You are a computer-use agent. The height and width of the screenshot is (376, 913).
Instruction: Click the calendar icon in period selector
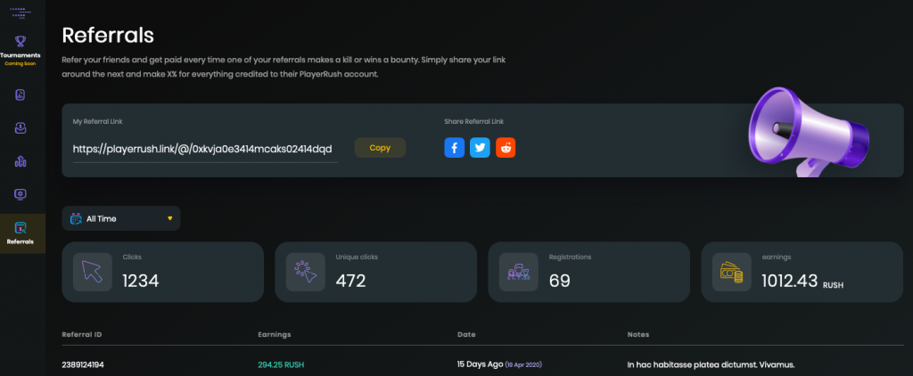pos(76,219)
